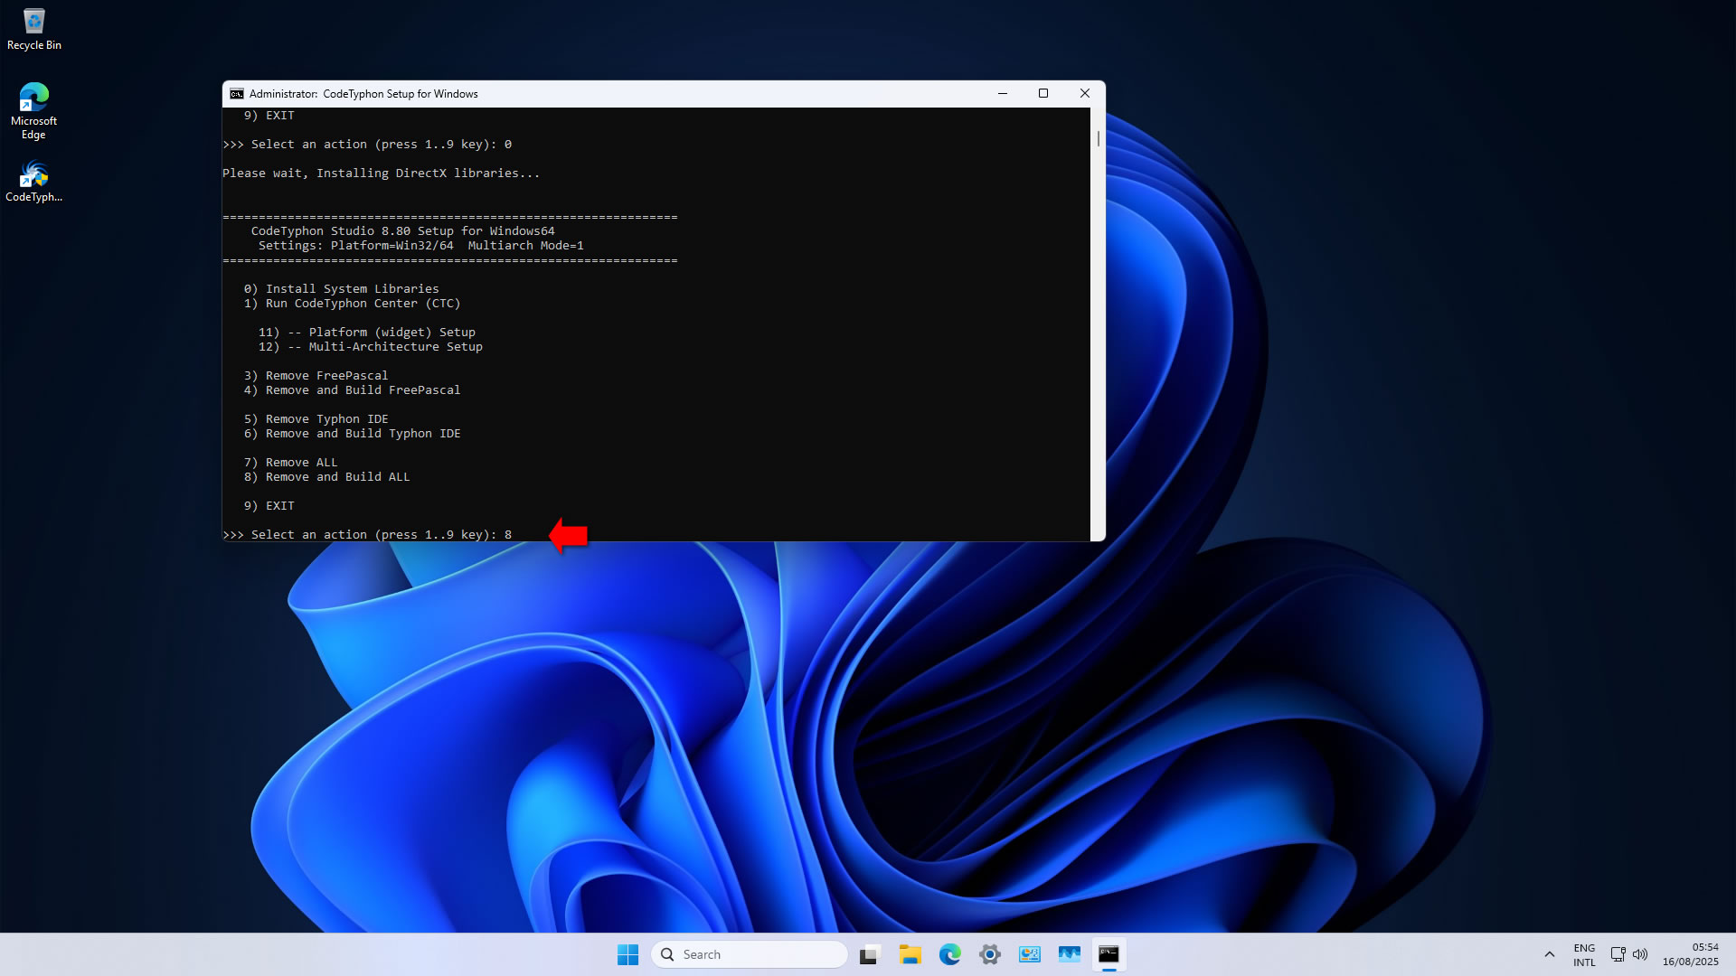Image resolution: width=1736 pixels, height=976 pixels.
Task: Click the ENG INTL language indicator
Action: click(x=1584, y=955)
